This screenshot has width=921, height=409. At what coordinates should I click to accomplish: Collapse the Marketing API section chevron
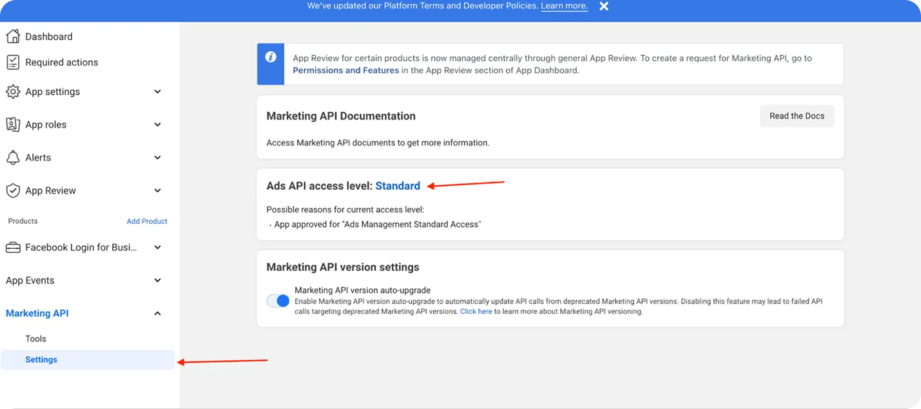(158, 313)
